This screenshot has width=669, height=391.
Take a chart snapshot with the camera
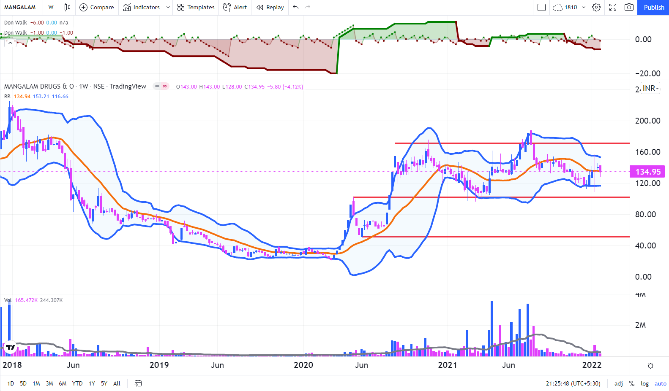(x=629, y=7)
